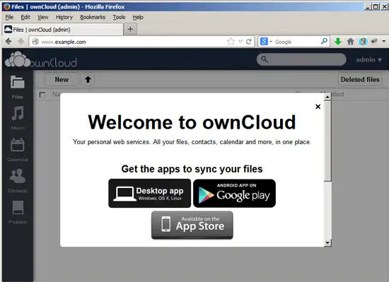Viewport: 389px width, 282px height.
Task: Open the Google Play Android app badge
Action: [x=234, y=193]
